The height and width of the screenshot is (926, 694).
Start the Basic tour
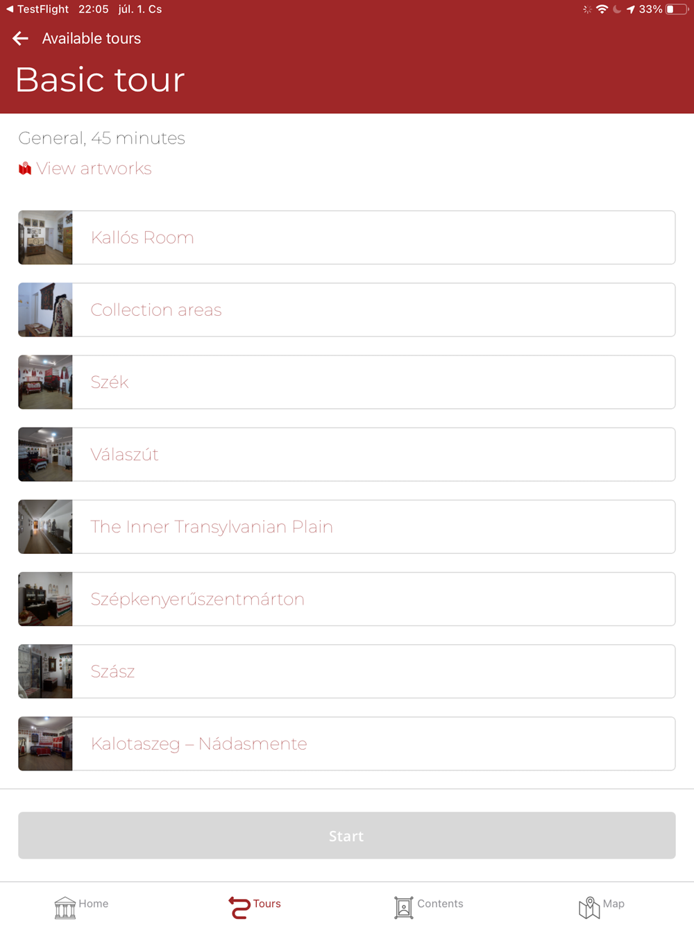pyautogui.click(x=347, y=836)
